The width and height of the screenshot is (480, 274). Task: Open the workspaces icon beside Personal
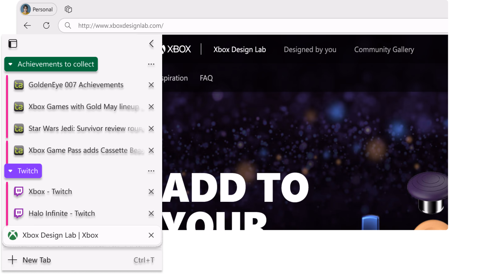[68, 9]
